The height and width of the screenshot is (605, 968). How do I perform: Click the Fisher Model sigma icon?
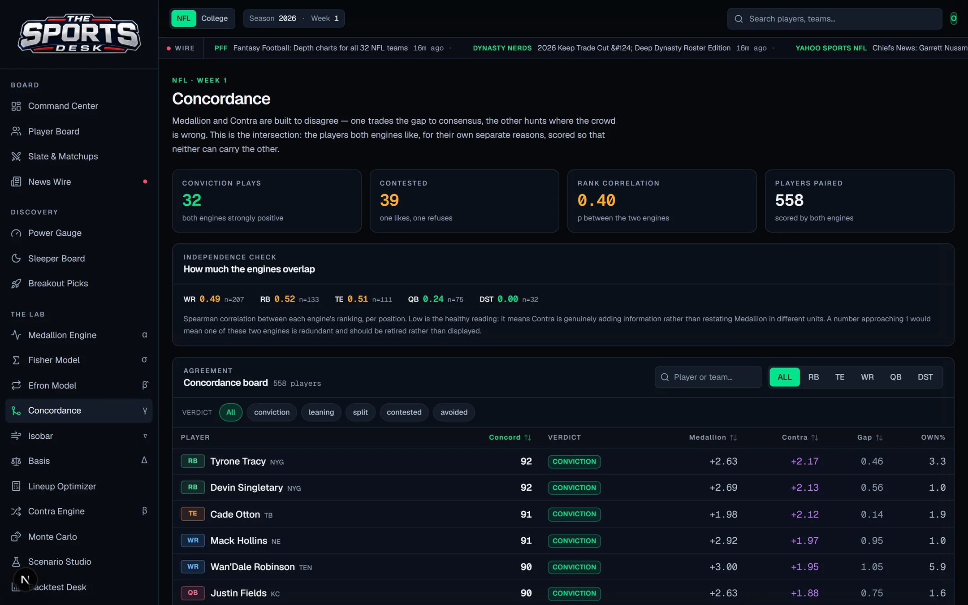coord(16,360)
